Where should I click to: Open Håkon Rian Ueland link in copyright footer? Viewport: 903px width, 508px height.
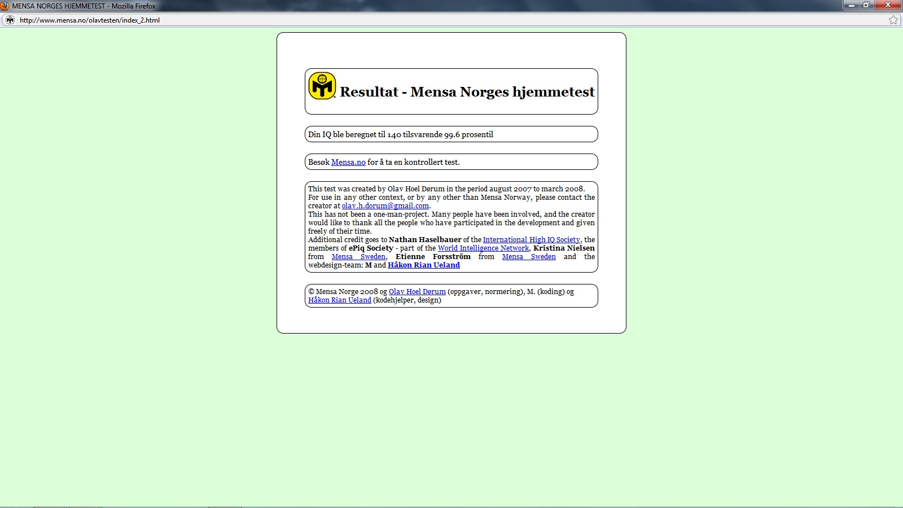tap(340, 300)
